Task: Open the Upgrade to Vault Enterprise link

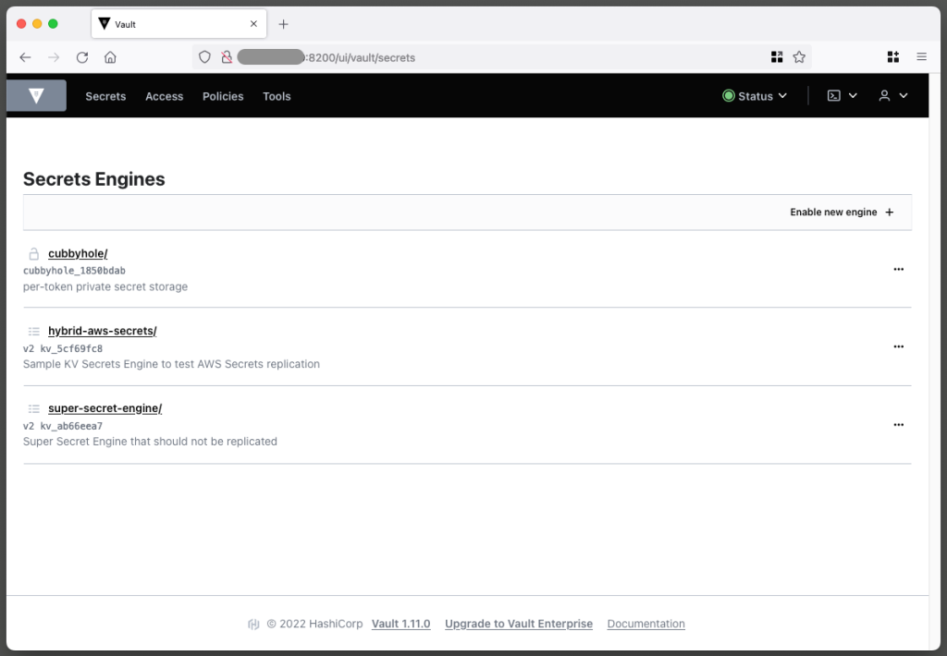Action: 518,624
